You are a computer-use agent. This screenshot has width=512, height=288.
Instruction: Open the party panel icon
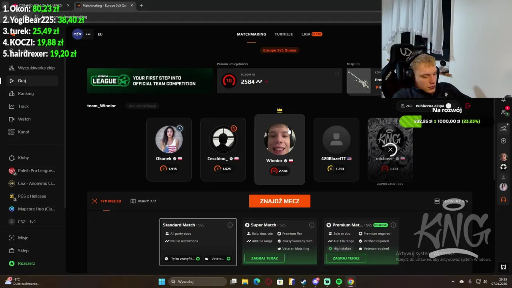(x=504, y=128)
